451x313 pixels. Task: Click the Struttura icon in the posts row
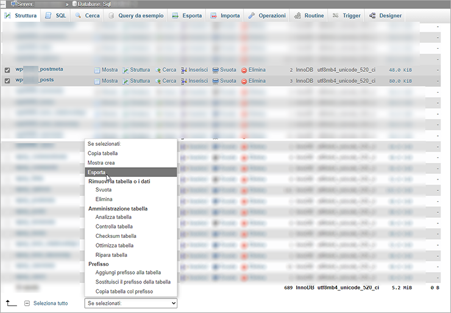click(x=126, y=82)
